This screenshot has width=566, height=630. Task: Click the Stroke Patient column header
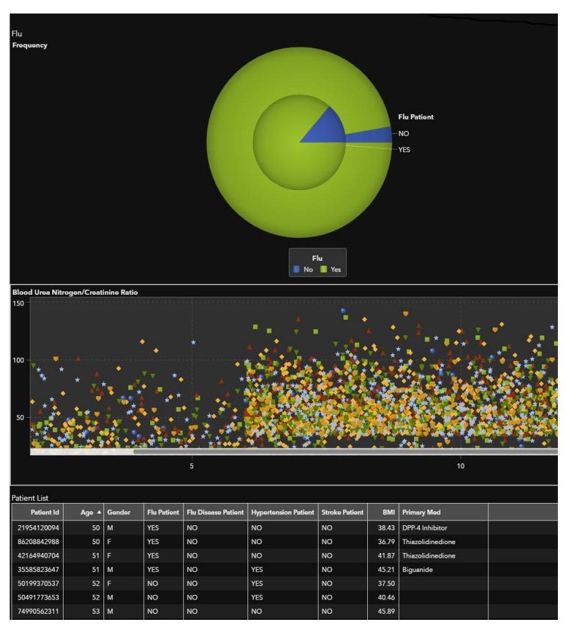coord(343,512)
